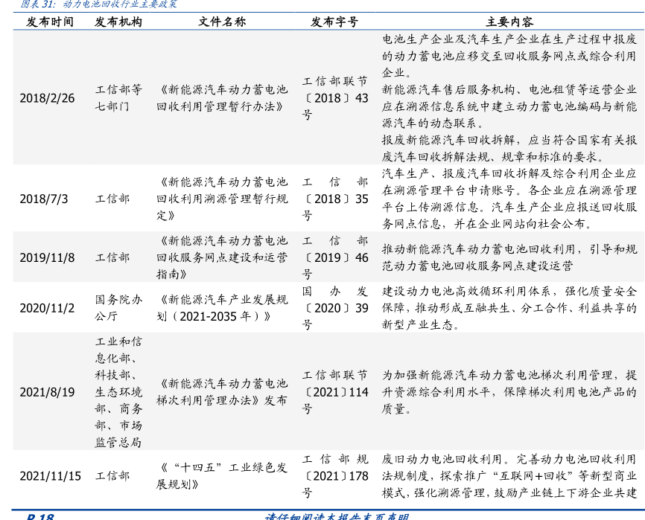Click the date 2020/11/2

[x=48, y=308]
